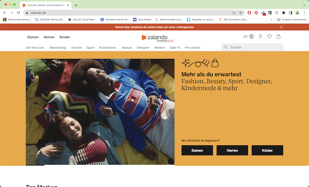Bookmark this page with the star icon
Image resolution: width=309 pixels, height=187 pixels.
tap(241, 13)
